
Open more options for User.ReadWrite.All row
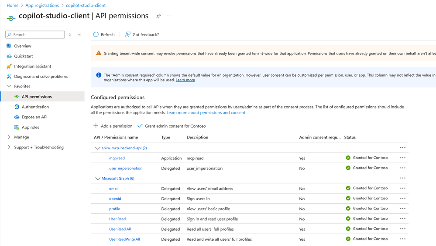pos(402,239)
